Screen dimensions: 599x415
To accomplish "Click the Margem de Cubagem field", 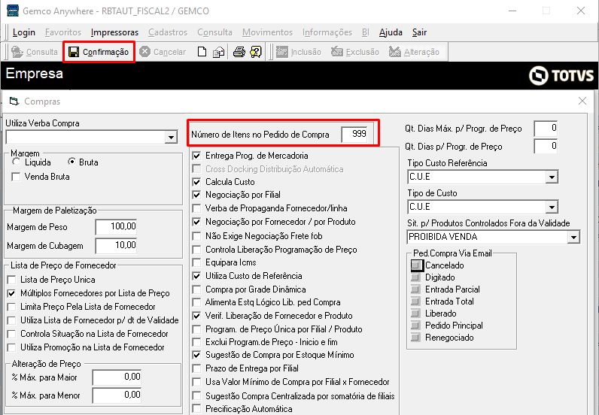I will point(116,245).
